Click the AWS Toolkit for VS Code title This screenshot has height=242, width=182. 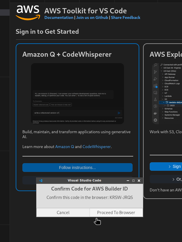click(x=85, y=11)
